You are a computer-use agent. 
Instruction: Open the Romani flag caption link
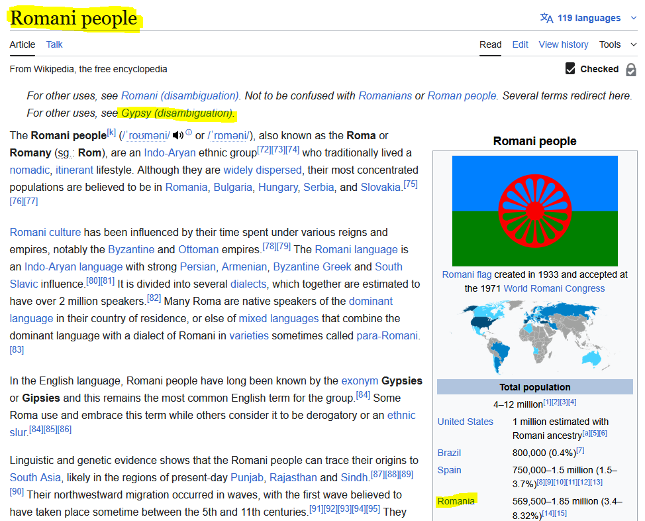point(467,274)
